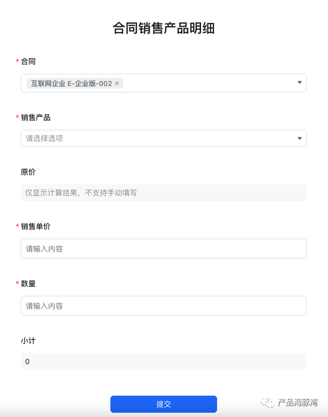Click the 产品海豚湾 watermark text

[x=298, y=403]
